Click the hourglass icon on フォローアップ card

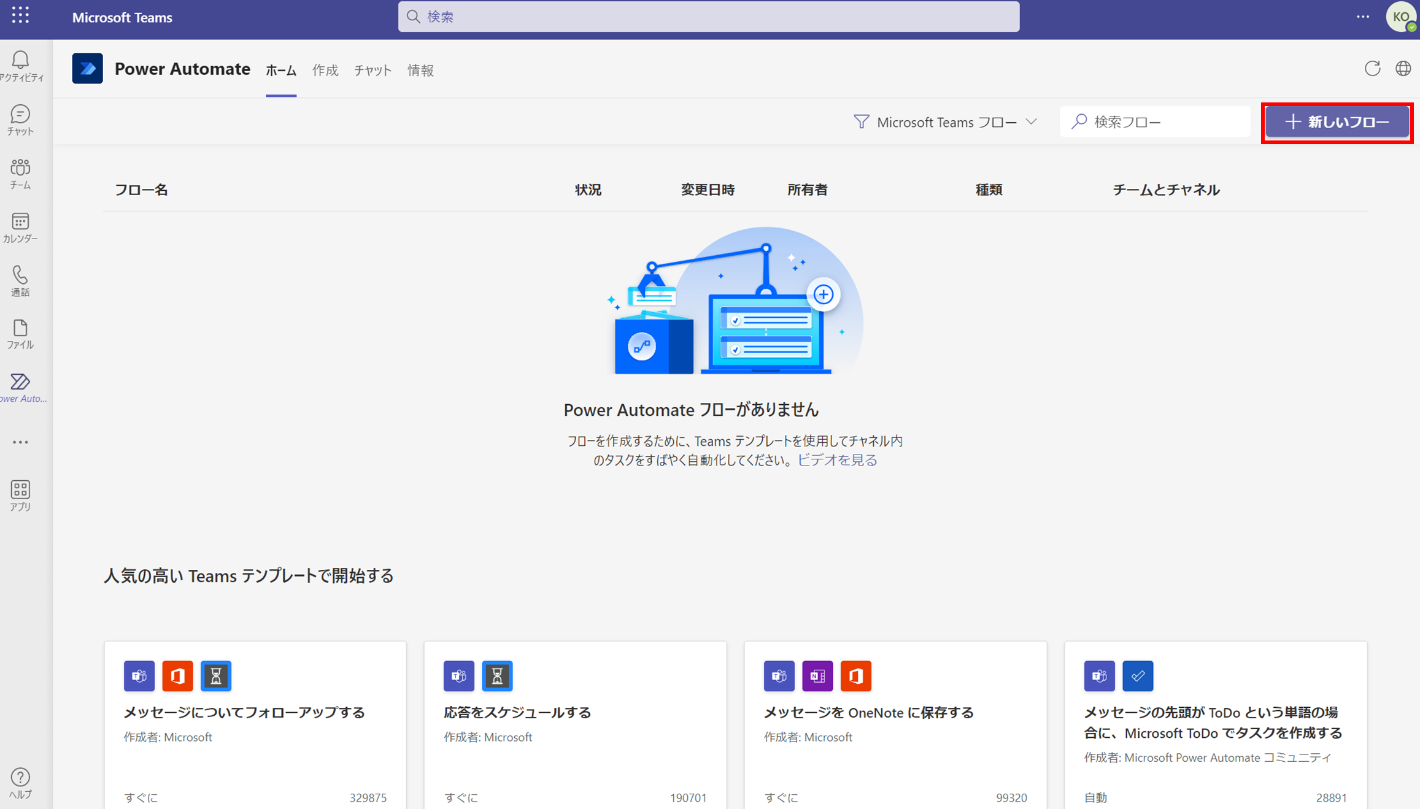(x=216, y=676)
